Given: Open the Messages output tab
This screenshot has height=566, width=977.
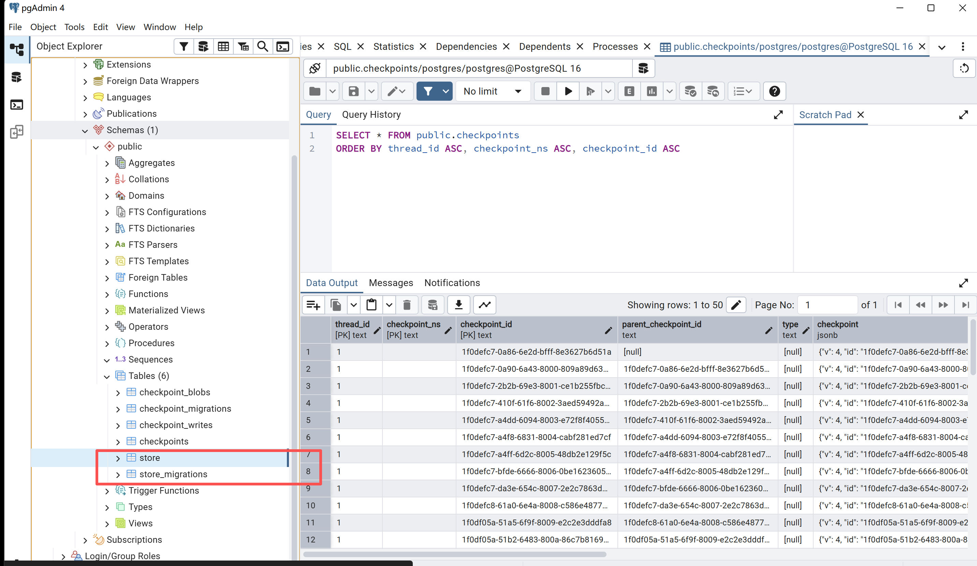Looking at the screenshot, I should click(390, 283).
